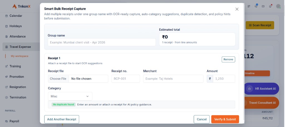Viewport: 285px width, 127px height.
Task: Remove Receipt 1
Action: (x=228, y=59)
